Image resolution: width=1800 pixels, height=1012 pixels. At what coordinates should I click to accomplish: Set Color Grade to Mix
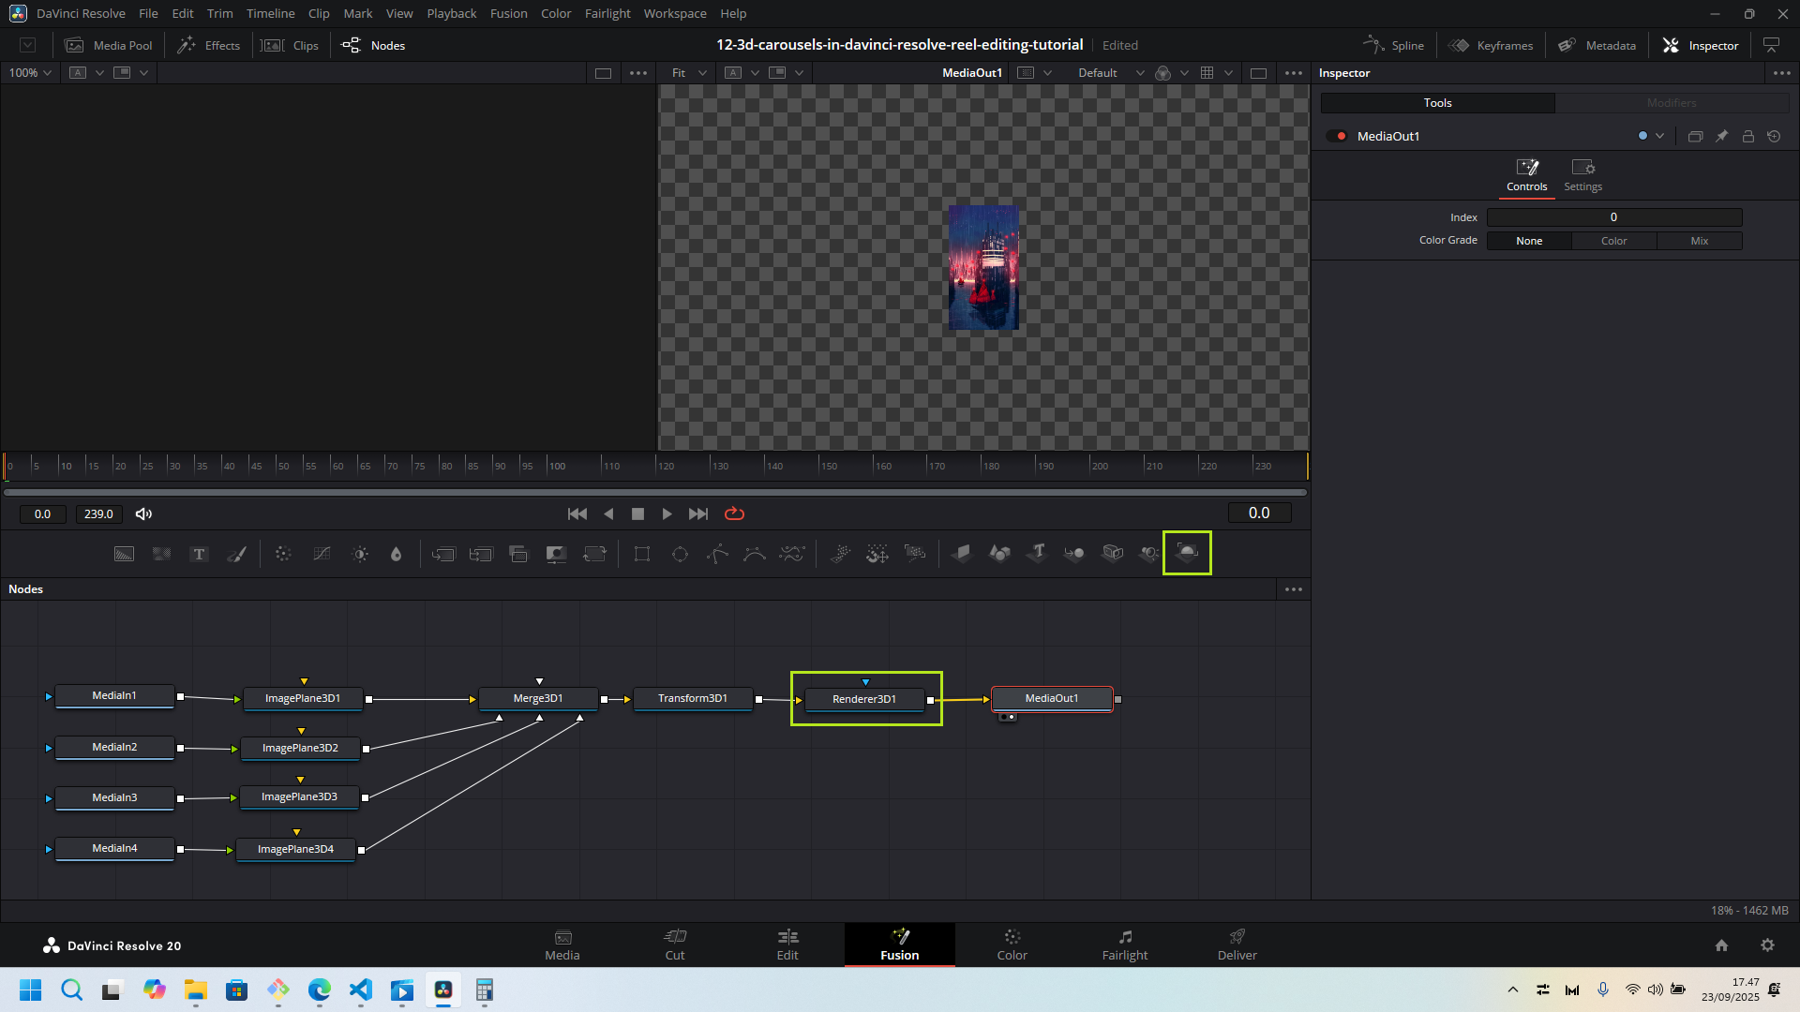coord(1699,241)
